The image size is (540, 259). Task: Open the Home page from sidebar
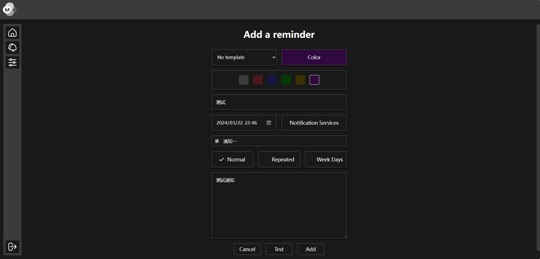(x=12, y=33)
